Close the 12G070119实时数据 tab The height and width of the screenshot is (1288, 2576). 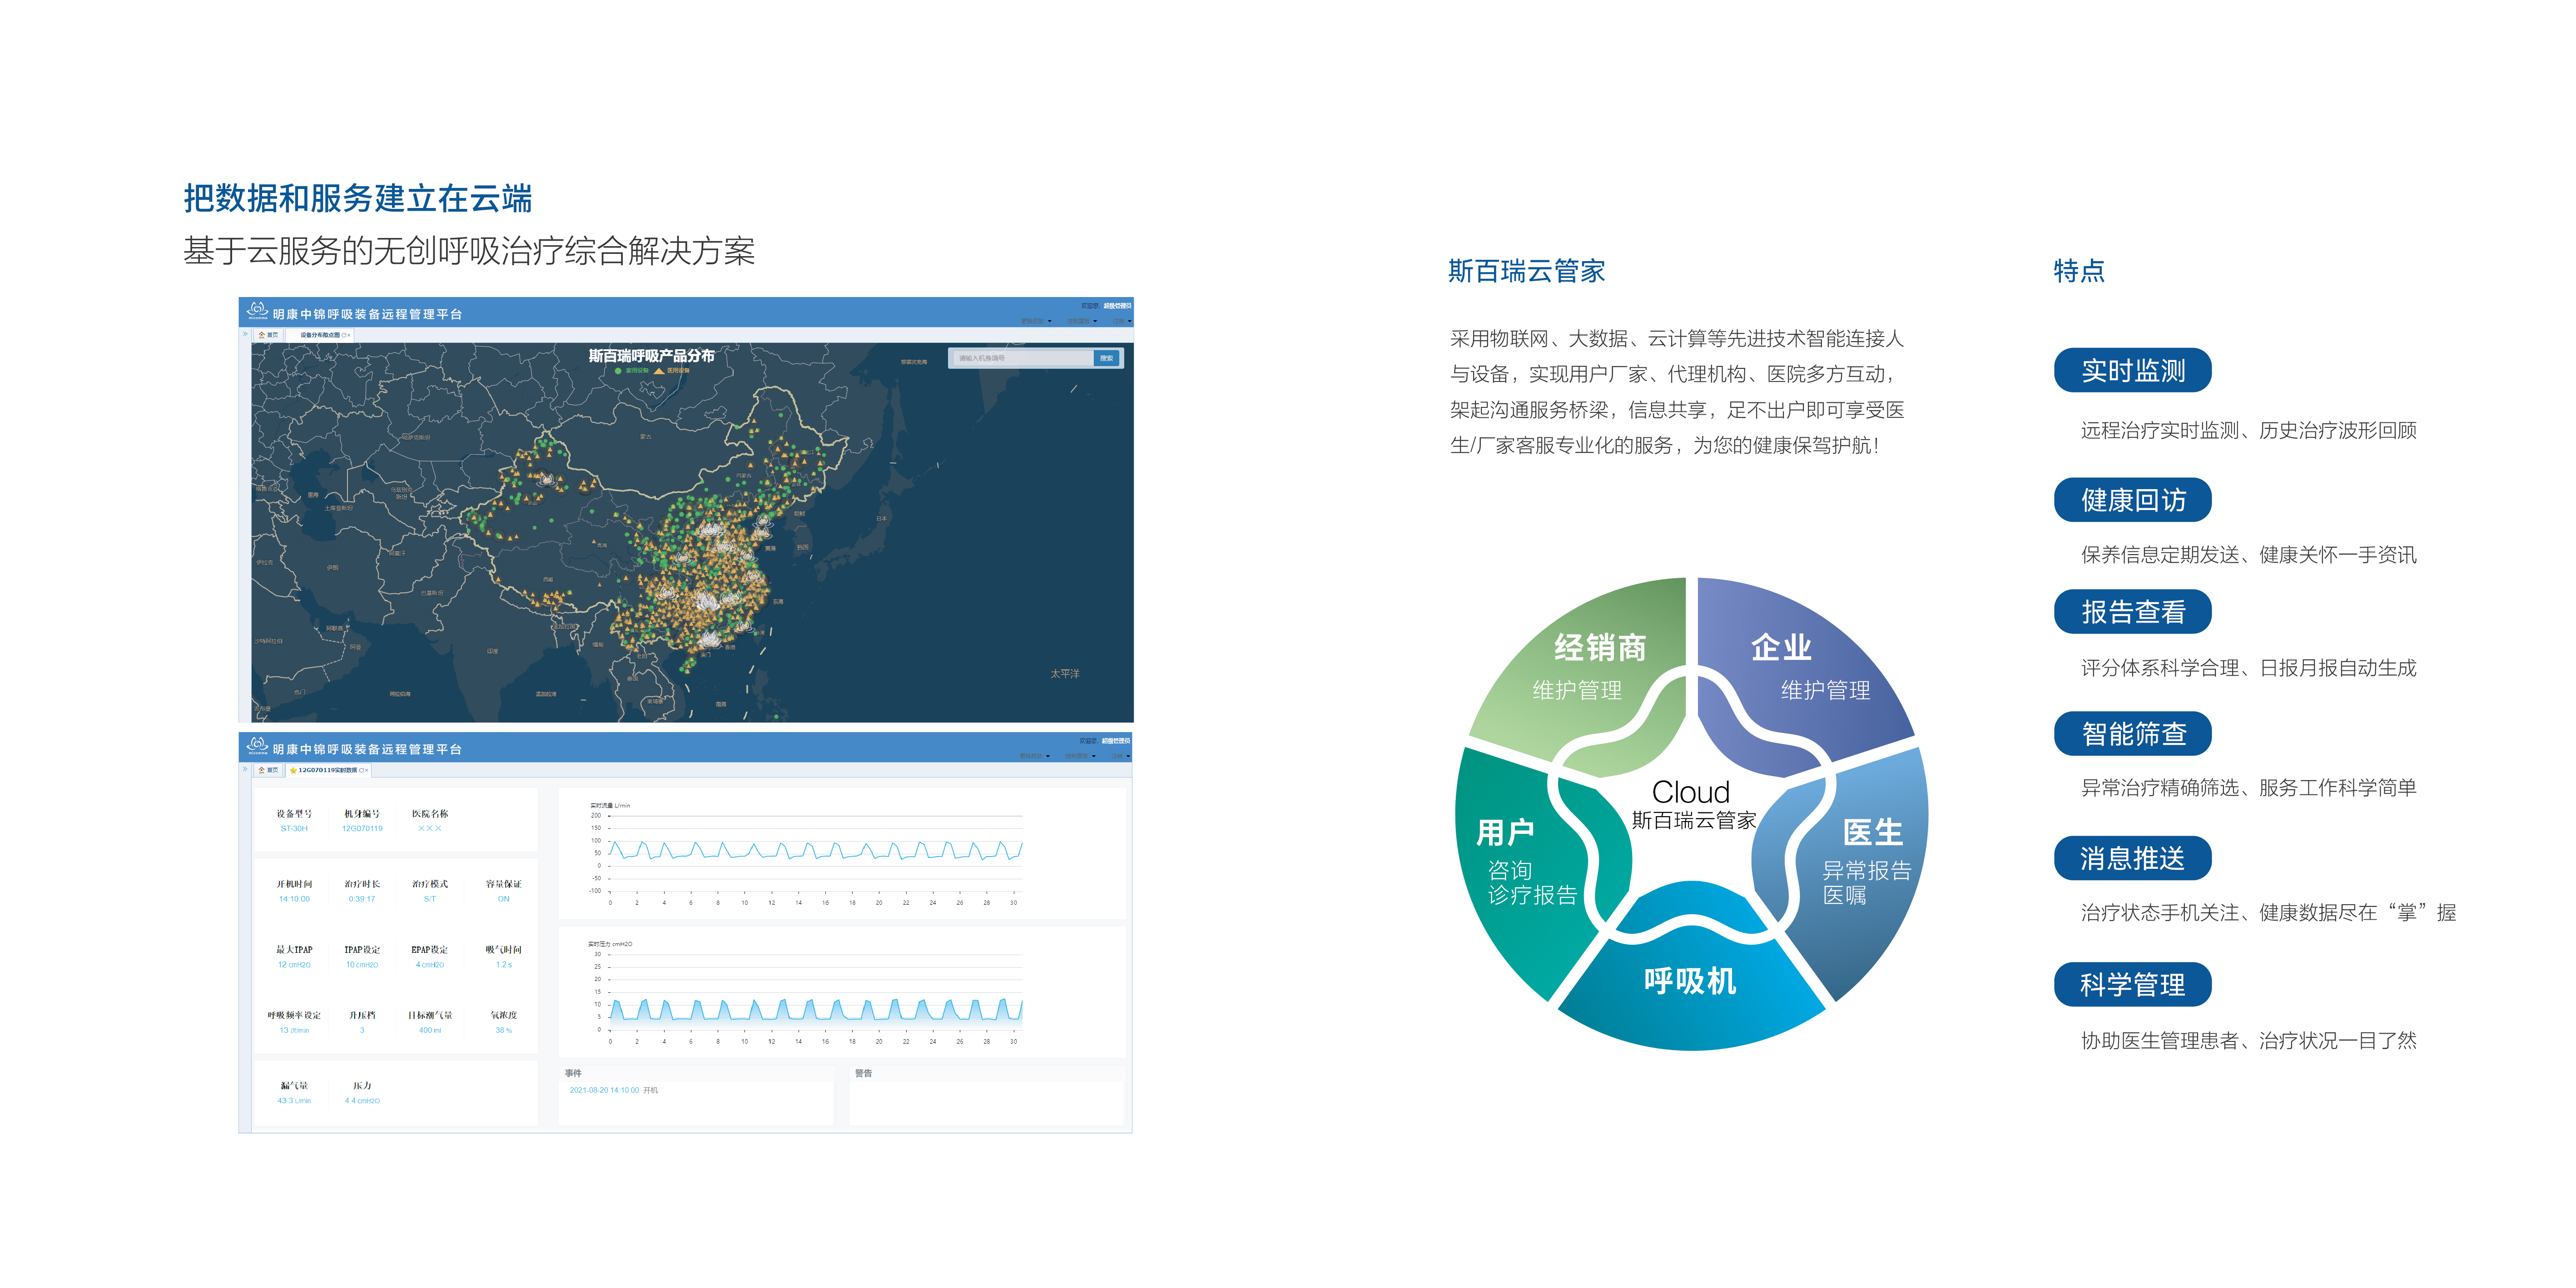coord(367,770)
